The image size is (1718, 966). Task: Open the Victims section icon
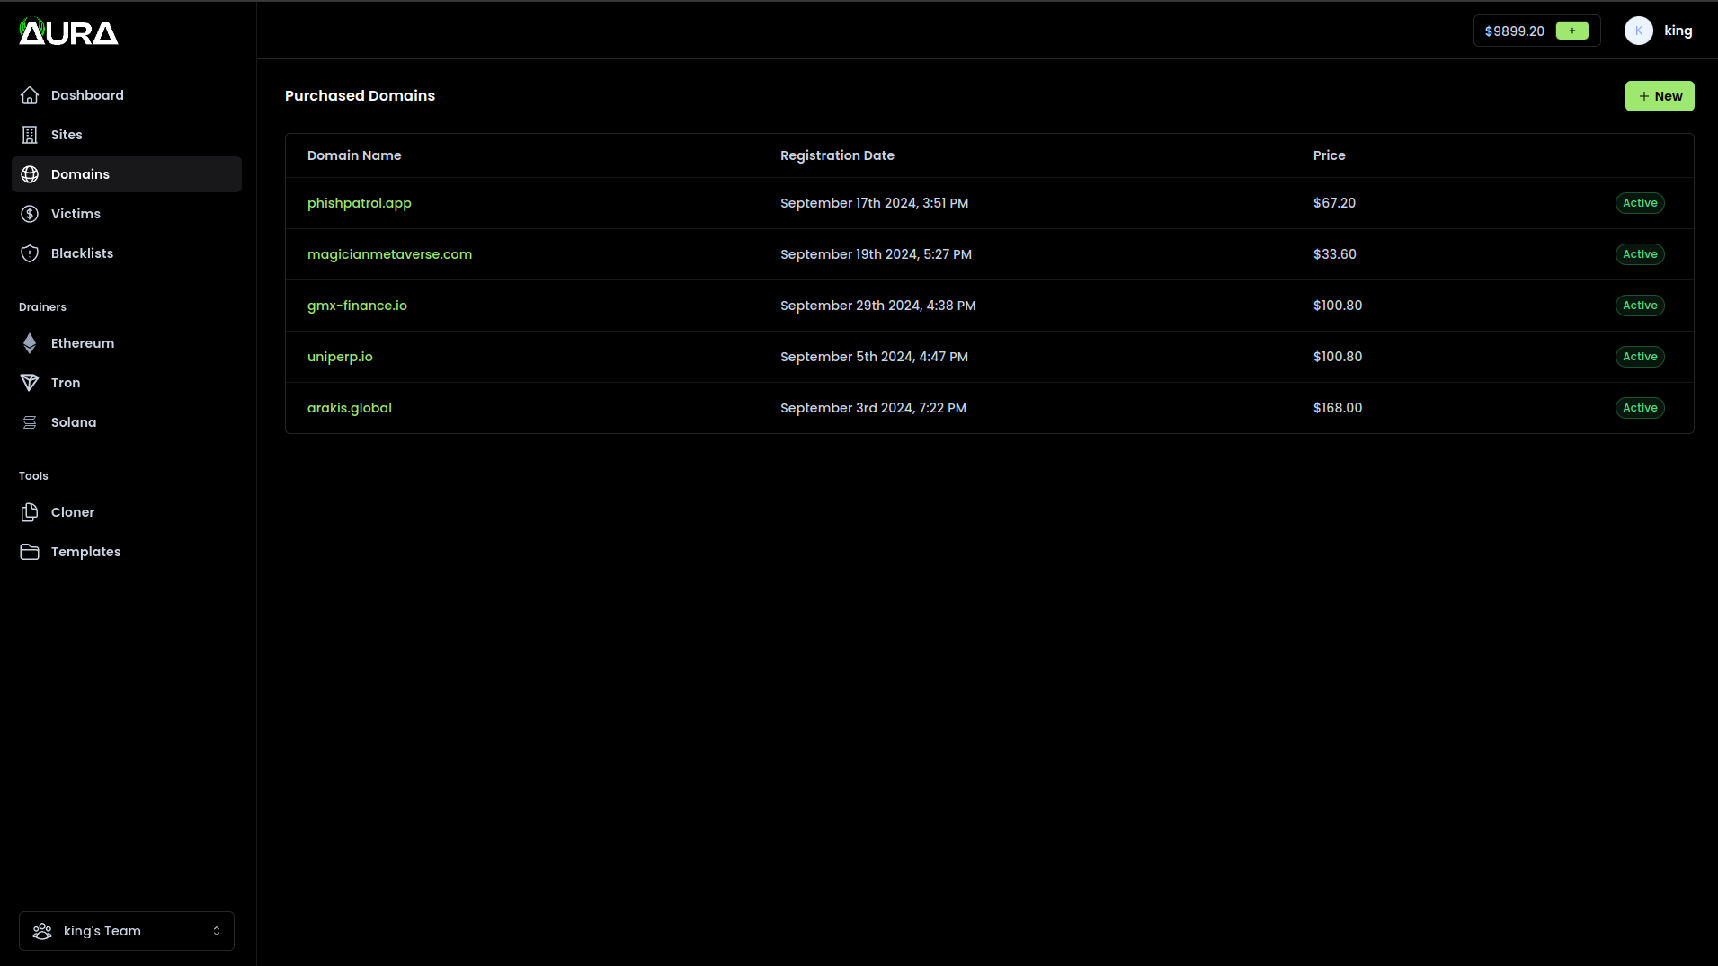tap(30, 213)
